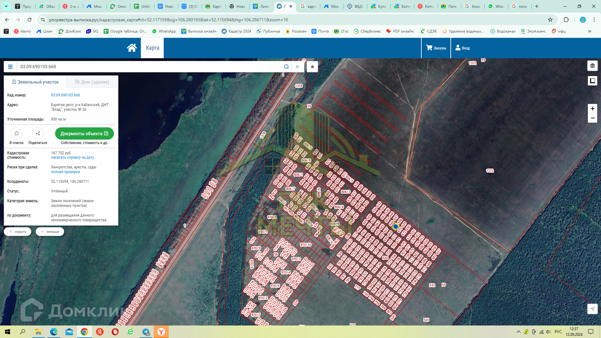Switch to Дом (здание) tab
This screenshot has width=601, height=338.
point(92,82)
